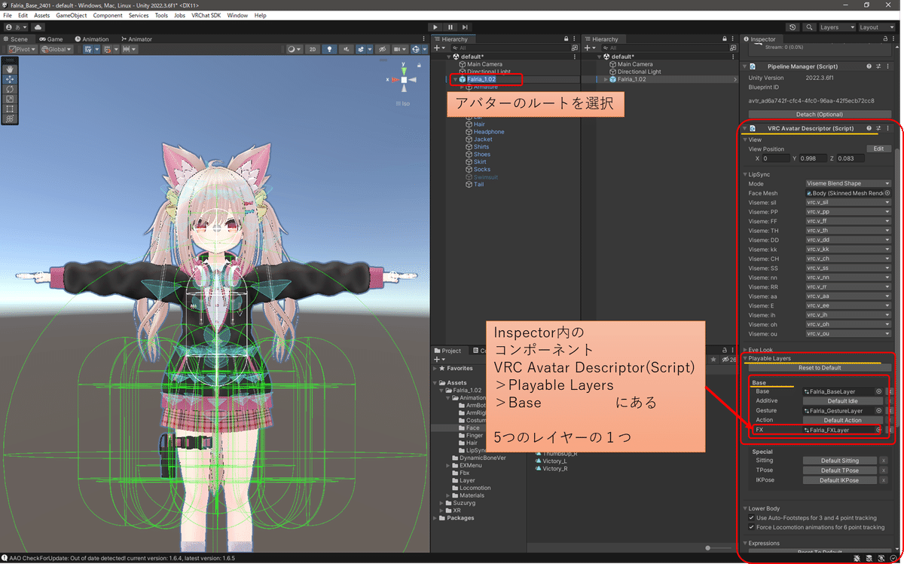Toggle Force Locomotion animations checkbox

(x=751, y=527)
